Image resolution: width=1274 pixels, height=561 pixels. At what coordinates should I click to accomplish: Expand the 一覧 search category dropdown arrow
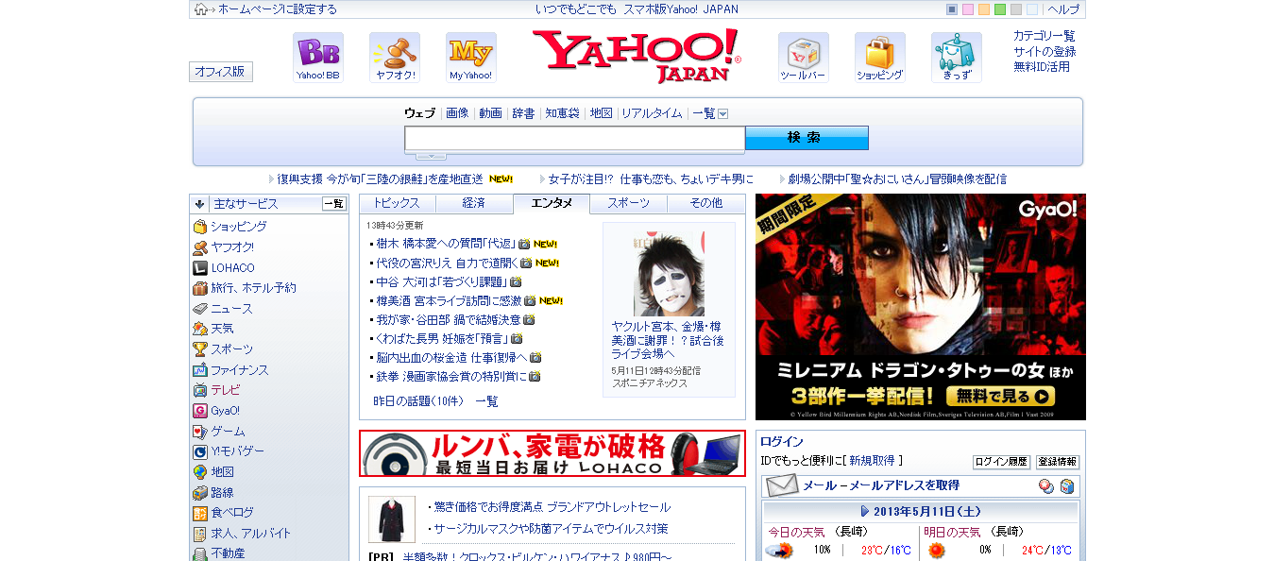[x=723, y=113]
